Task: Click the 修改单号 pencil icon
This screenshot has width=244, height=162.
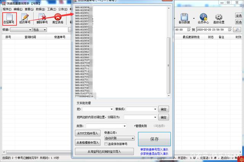Action: pyautogui.click(x=25, y=18)
